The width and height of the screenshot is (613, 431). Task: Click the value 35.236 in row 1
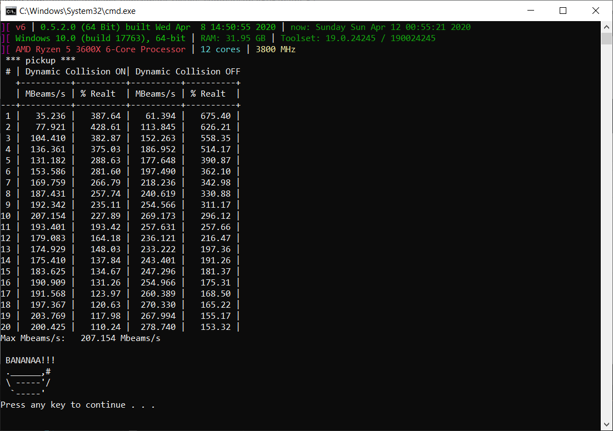tap(51, 116)
